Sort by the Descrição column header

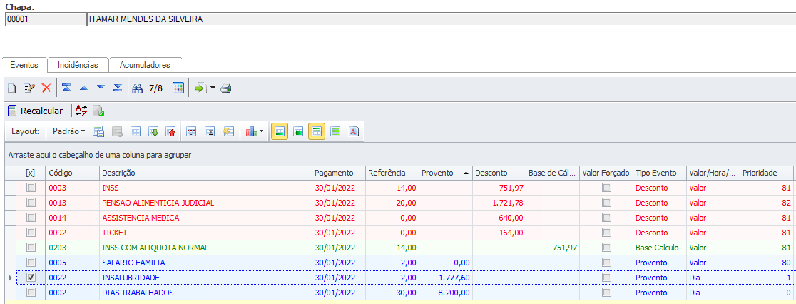pyautogui.click(x=205, y=173)
